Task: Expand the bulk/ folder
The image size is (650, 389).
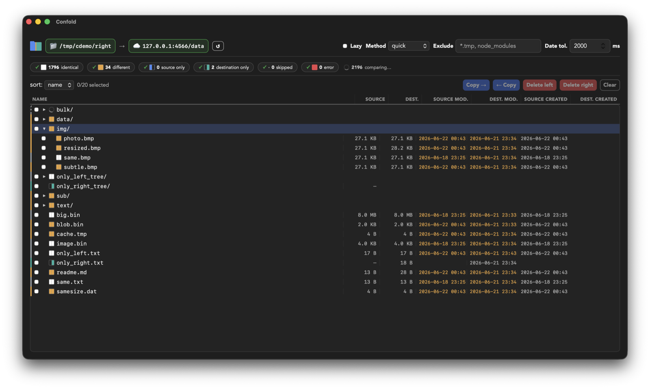Action: pos(44,110)
